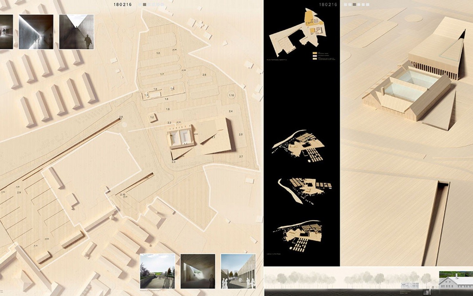Open the road and green field render thumbnail
This screenshot has height=296, width=473.
(x=157, y=271)
